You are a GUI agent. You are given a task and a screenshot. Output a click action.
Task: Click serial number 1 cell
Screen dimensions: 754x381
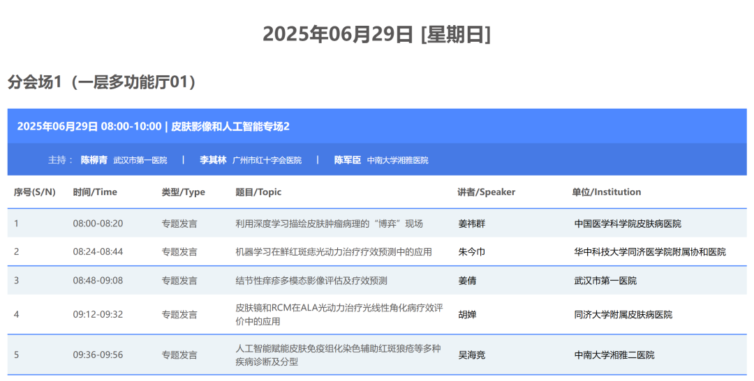click(16, 224)
